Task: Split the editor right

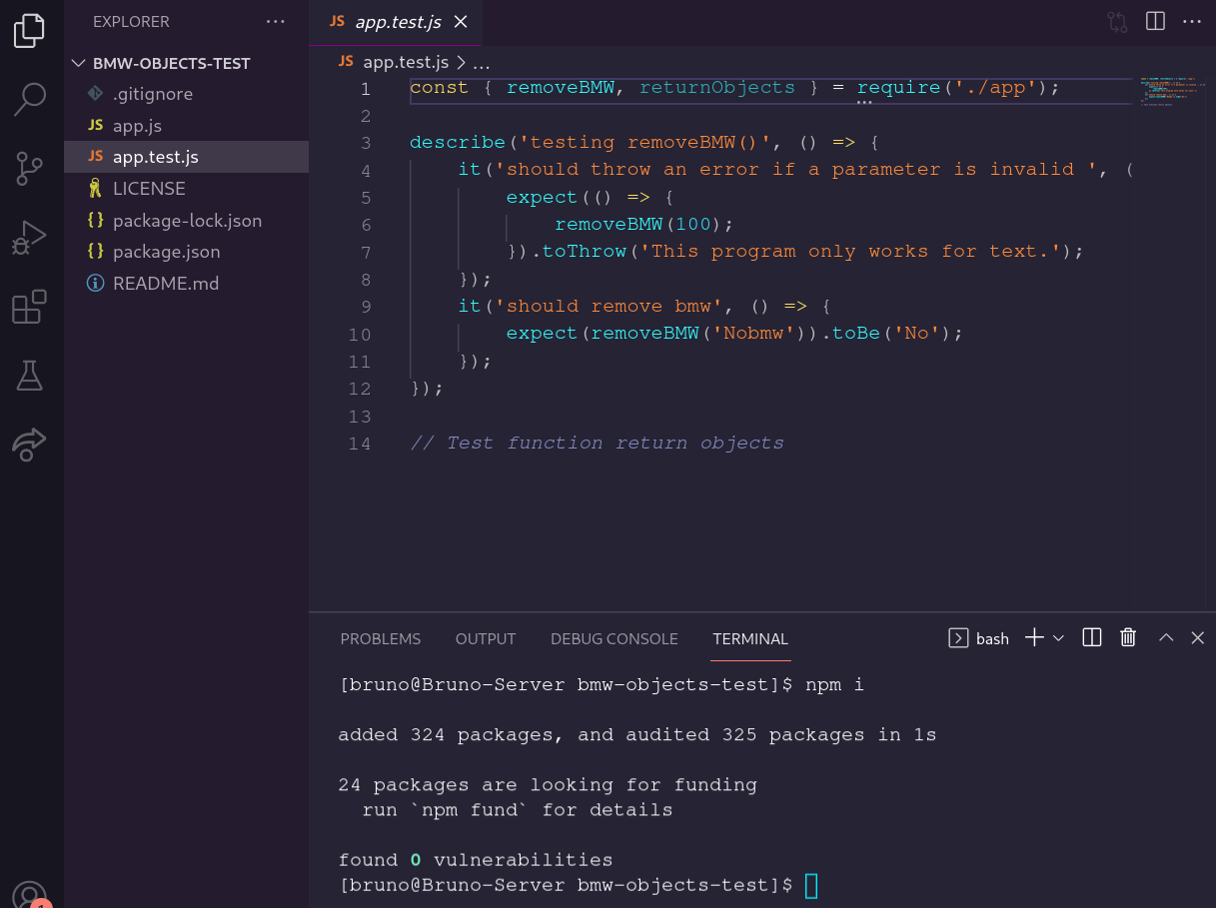Action: pyautogui.click(x=1155, y=21)
